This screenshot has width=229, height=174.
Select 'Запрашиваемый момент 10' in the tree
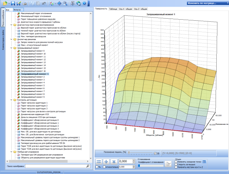[x=33, y=54]
